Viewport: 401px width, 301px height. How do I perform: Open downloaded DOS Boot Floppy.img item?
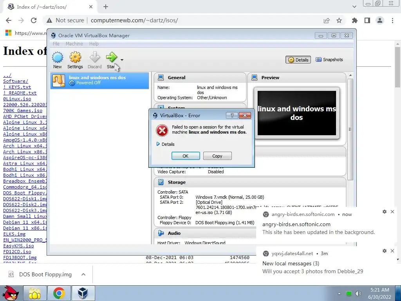[40, 274]
